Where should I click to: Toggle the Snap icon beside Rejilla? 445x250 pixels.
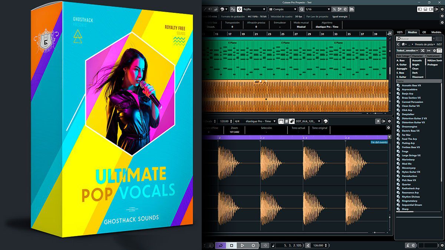click(240, 9)
